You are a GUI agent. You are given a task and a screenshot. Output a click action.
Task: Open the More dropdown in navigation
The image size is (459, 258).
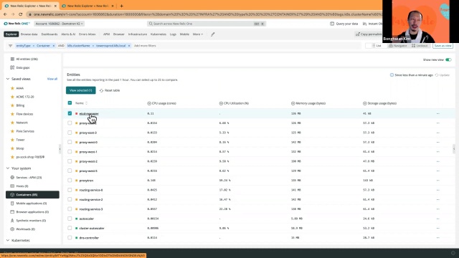point(198,34)
